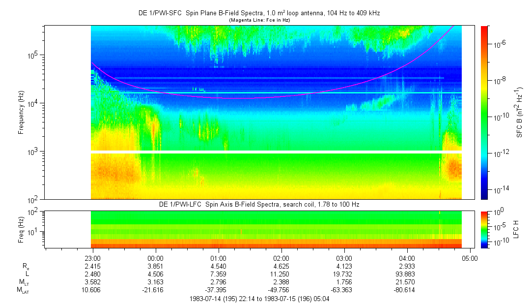Select the 01:00 time tick label
The height and width of the screenshot is (305, 532).
(x=219, y=258)
